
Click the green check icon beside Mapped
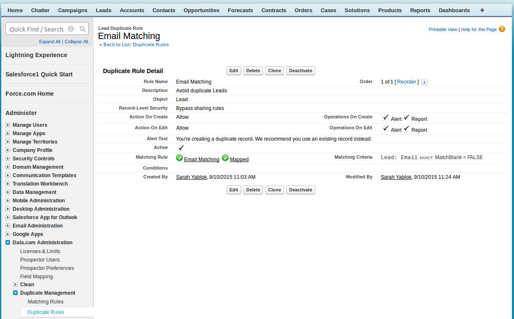click(x=225, y=158)
